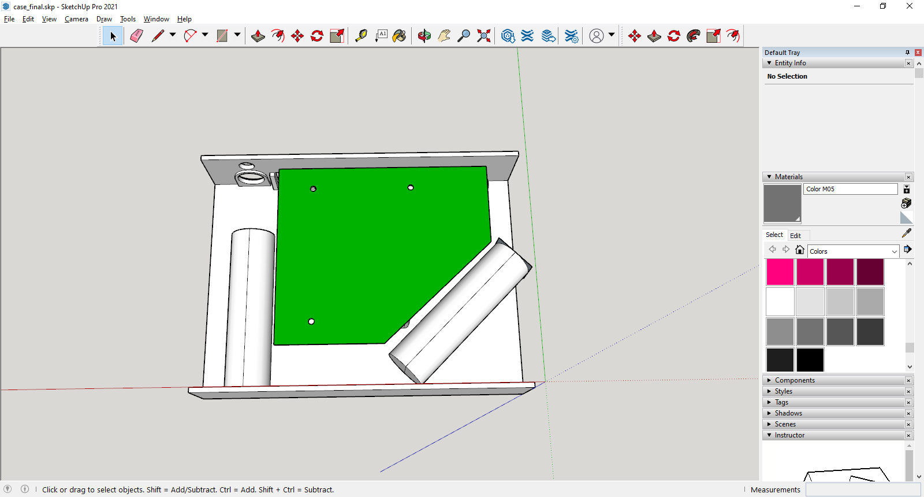Open the user account dropdown arrow
The width and height of the screenshot is (924, 497).
[612, 35]
